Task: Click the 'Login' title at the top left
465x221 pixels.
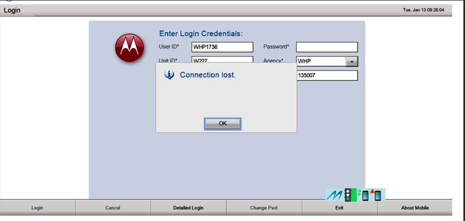Action: point(12,10)
